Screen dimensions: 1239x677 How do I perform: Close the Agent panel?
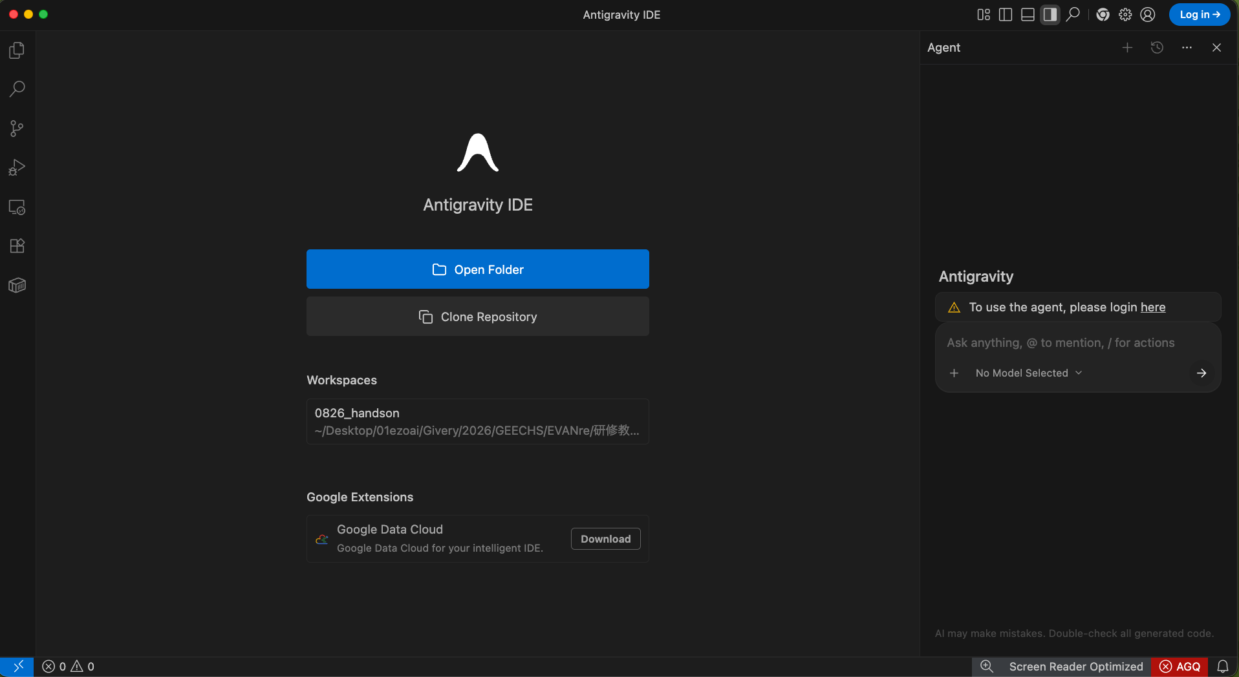[x=1216, y=48]
